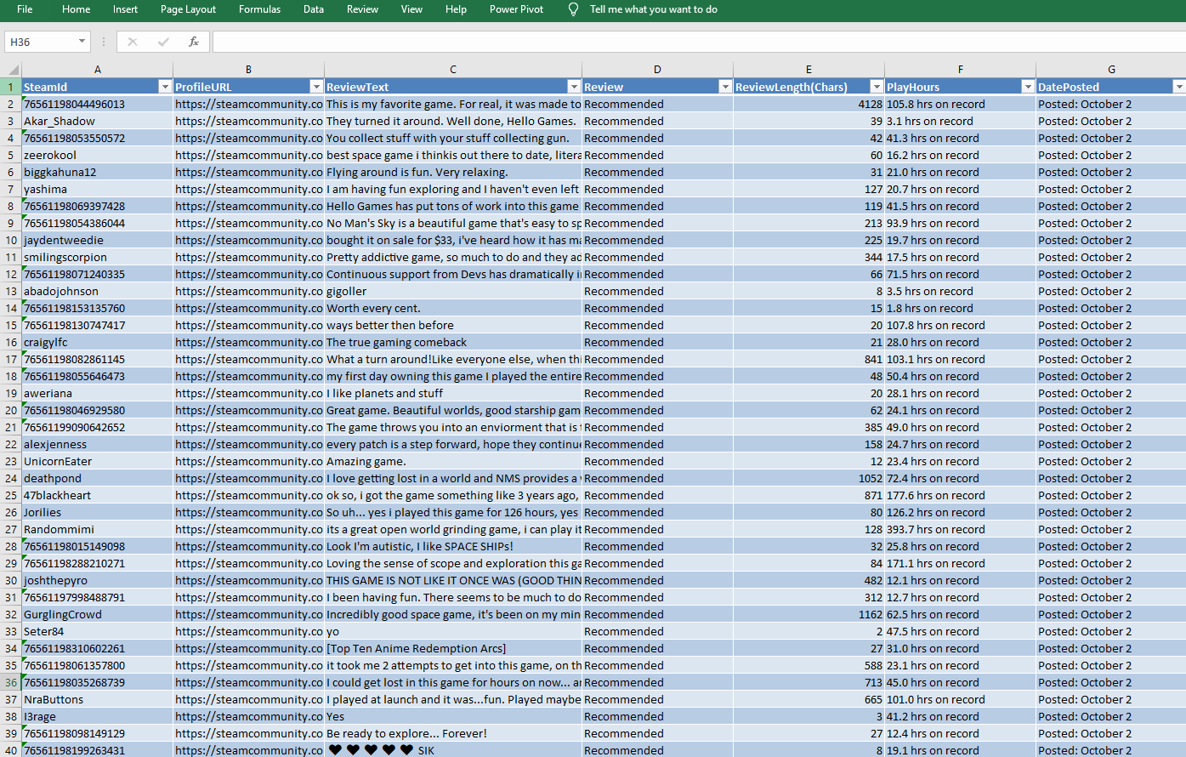Open the ProfileURL filter dropdown
The image size is (1186, 757).
coord(316,87)
